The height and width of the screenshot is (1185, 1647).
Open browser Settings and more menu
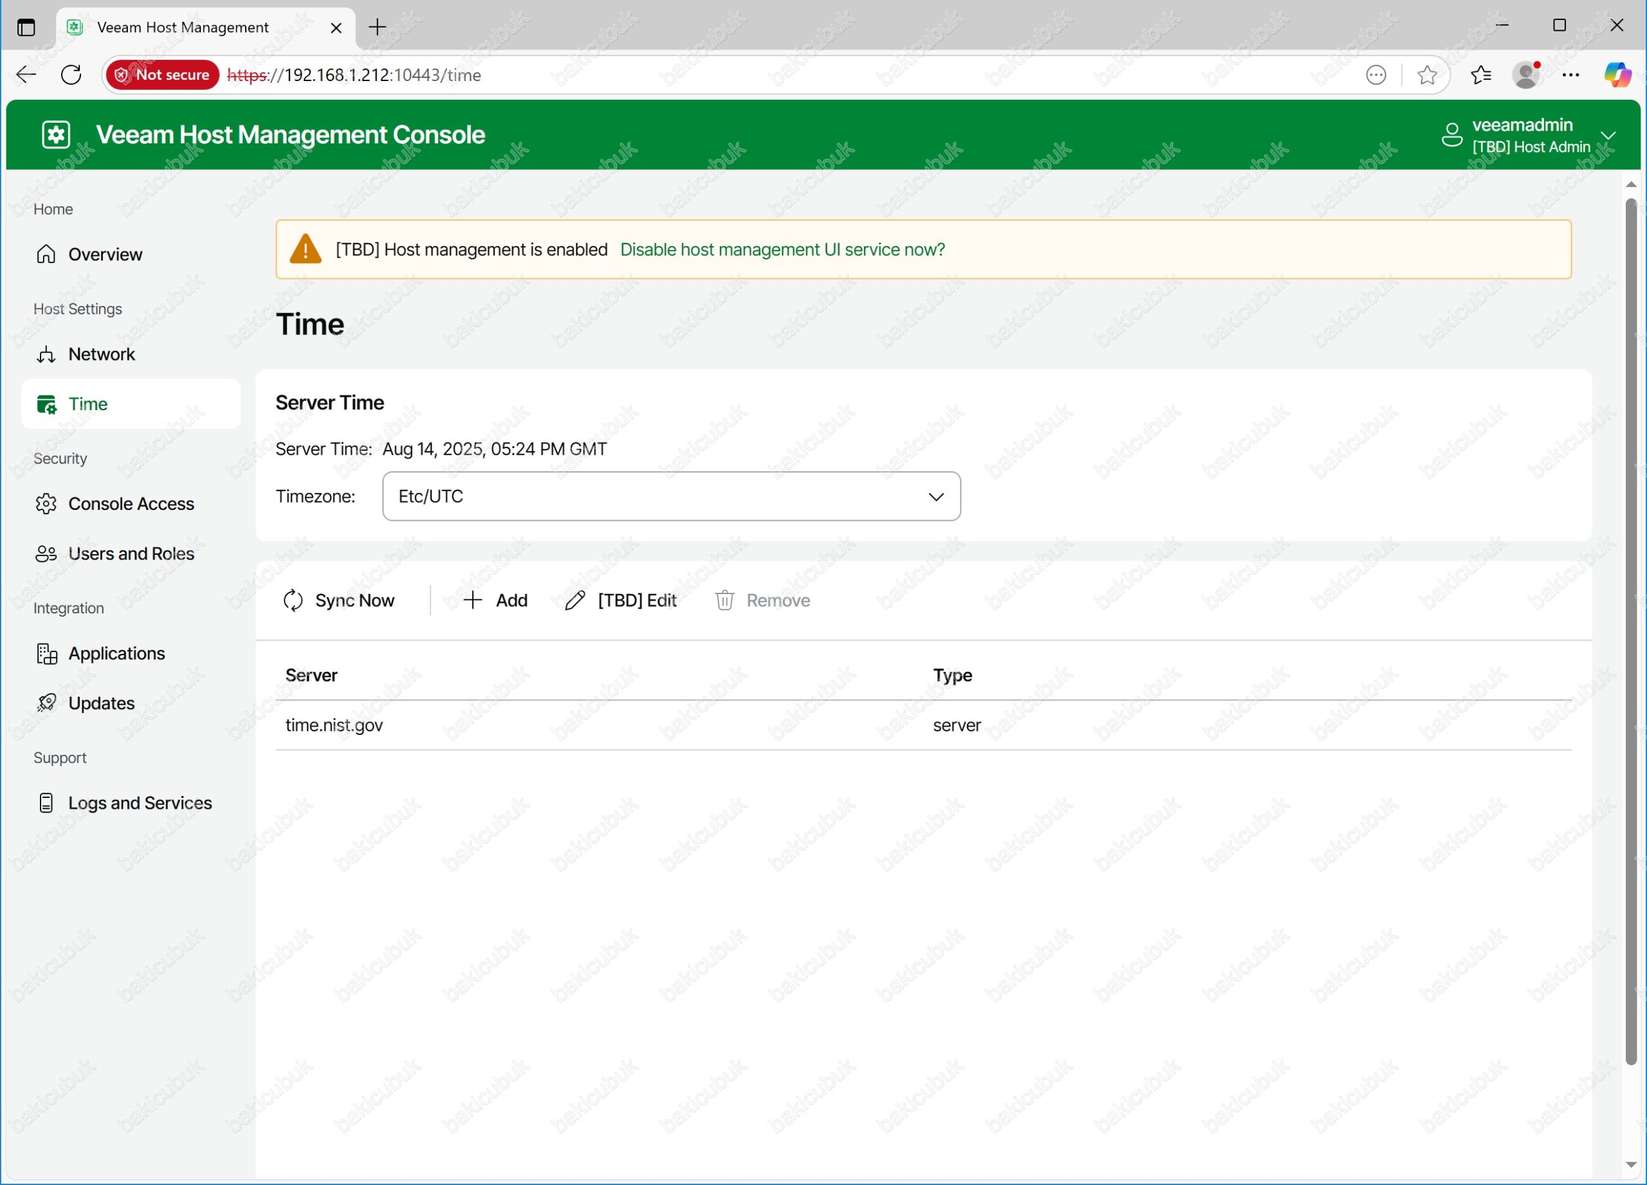(1570, 75)
